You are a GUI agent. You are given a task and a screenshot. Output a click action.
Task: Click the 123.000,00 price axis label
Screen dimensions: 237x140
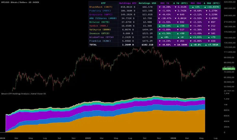pyautogui.click(x=230, y=47)
